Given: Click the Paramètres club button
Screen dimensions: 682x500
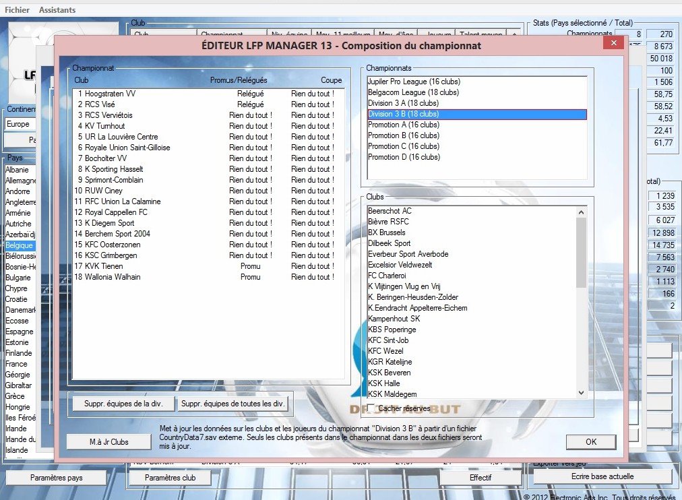Looking at the screenshot, I should click(x=170, y=477).
